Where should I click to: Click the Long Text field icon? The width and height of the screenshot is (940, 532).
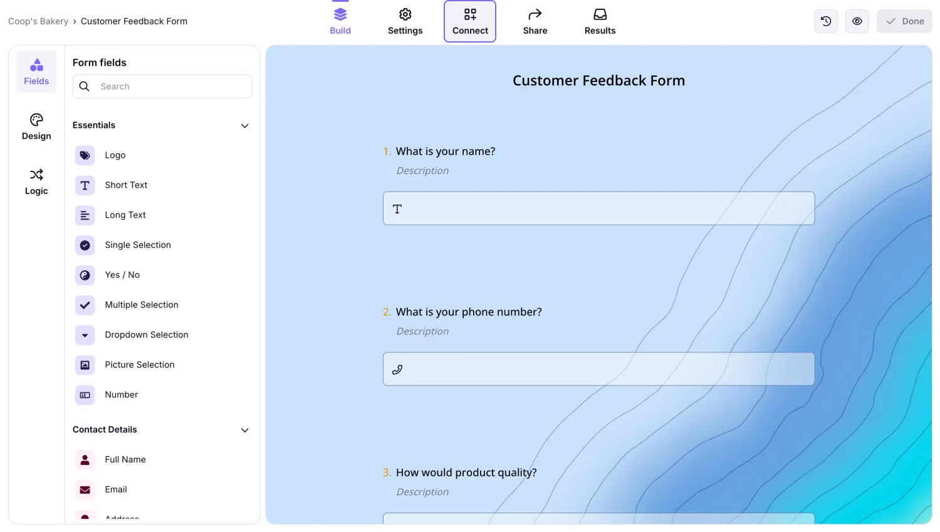coord(85,215)
